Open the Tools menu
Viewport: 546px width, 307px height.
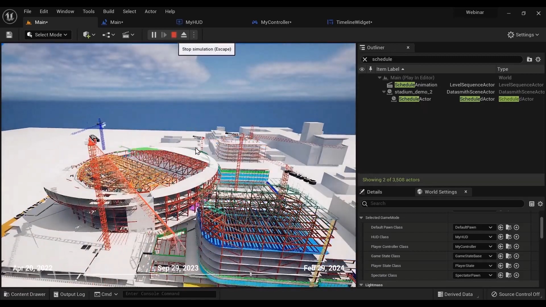click(89, 11)
